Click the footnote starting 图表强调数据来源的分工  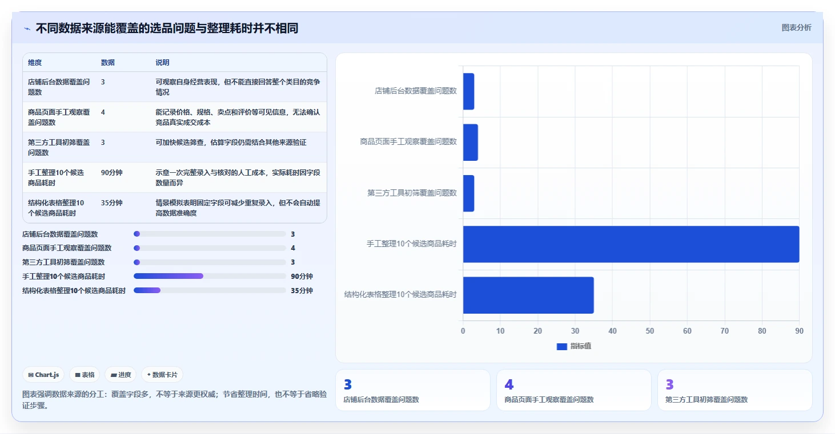(x=174, y=400)
